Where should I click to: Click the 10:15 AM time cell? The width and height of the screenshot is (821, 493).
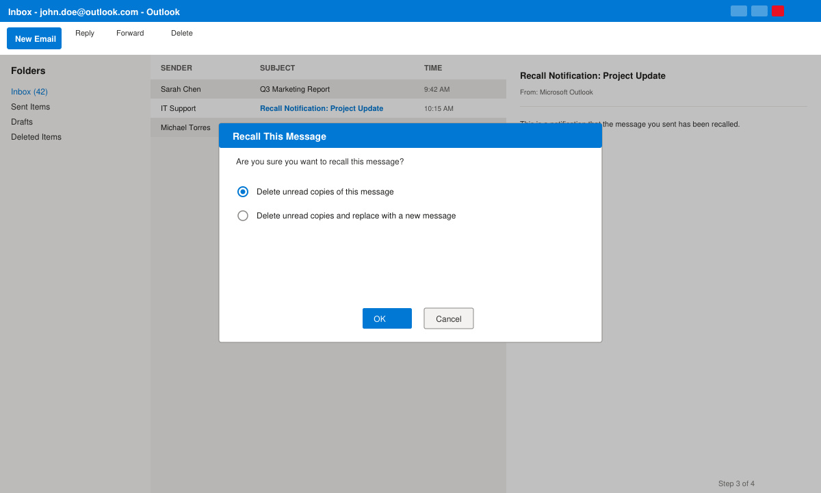click(x=439, y=108)
